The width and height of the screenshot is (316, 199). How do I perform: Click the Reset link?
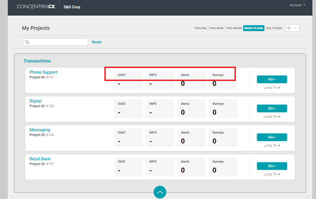point(97,42)
